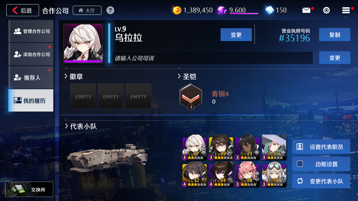Open the settings gear icon

point(326,10)
